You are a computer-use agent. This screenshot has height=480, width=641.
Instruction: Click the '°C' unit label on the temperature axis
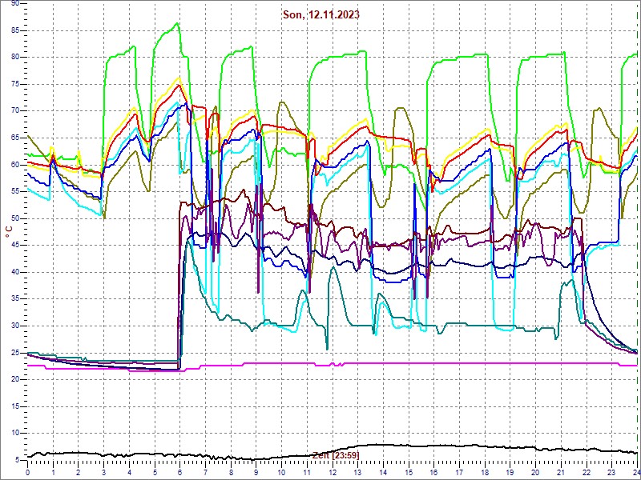tap(9, 233)
